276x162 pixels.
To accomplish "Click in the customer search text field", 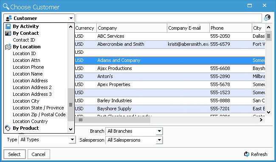I will point(169,18).
